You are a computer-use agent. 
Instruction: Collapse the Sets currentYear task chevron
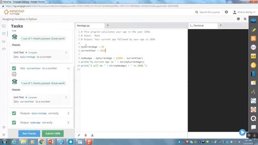point(68,68)
